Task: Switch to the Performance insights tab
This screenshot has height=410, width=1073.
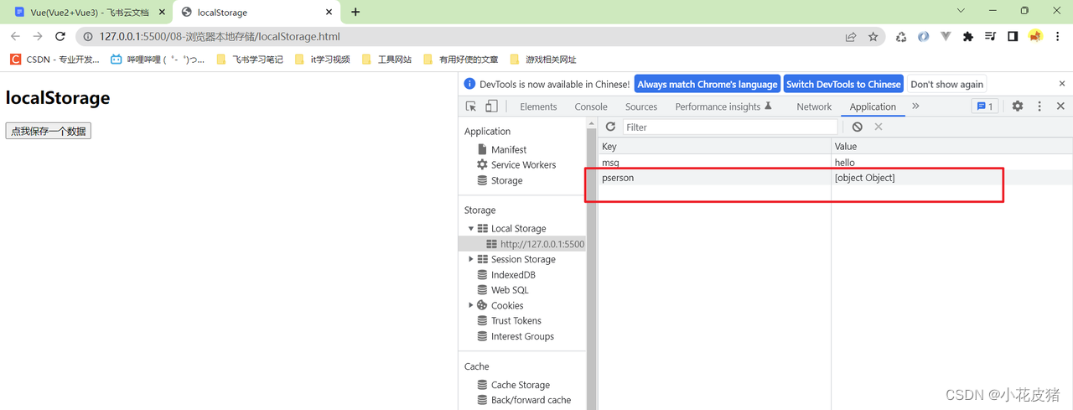Action: click(x=723, y=106)
